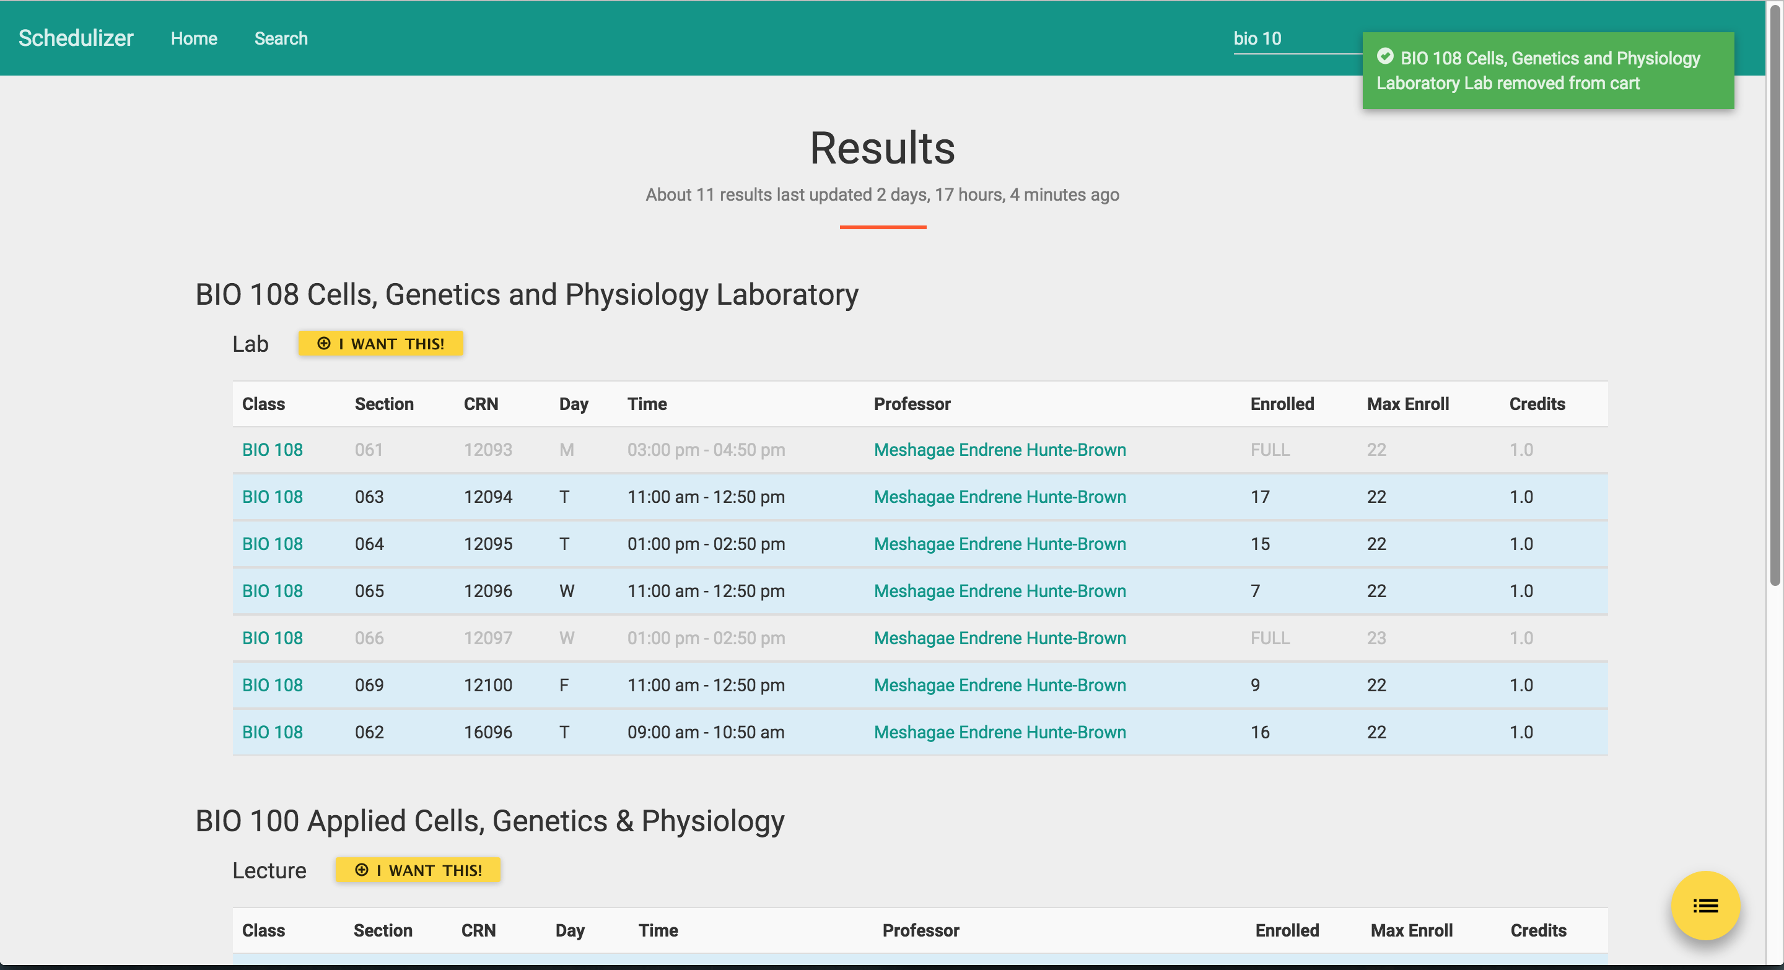Dismiss the 'removed from cart' toast notification
This screenshot has width=1784, height=970.
[x=1547, y=71]
